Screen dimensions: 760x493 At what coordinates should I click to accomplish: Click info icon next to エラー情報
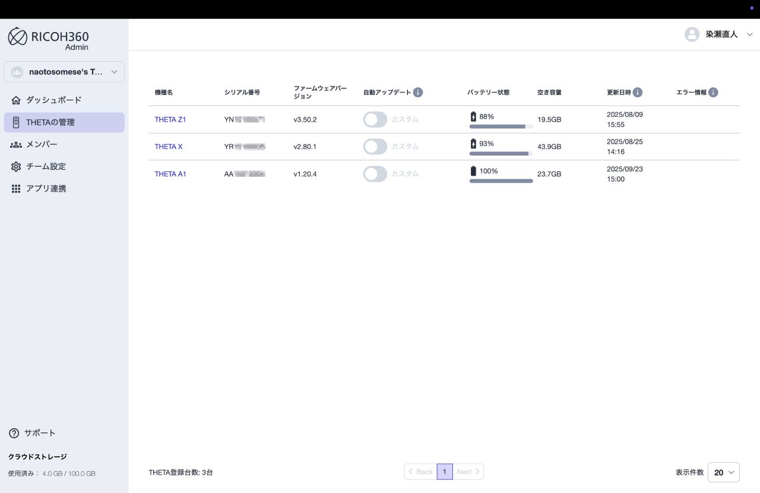(713, 93)
